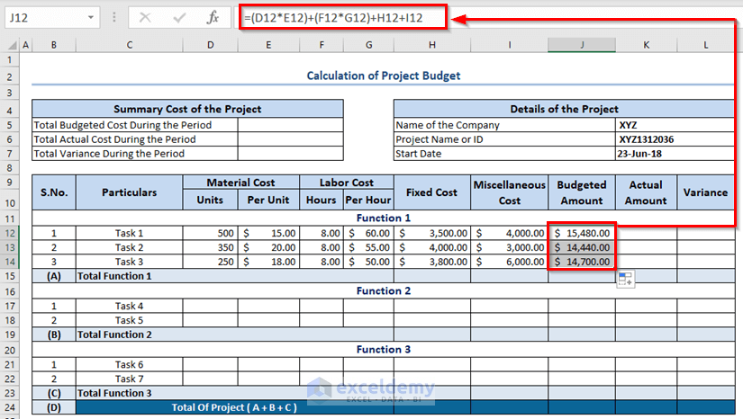
Task: Click the Insert Function fx icon
Action: (x=213, y=17)
